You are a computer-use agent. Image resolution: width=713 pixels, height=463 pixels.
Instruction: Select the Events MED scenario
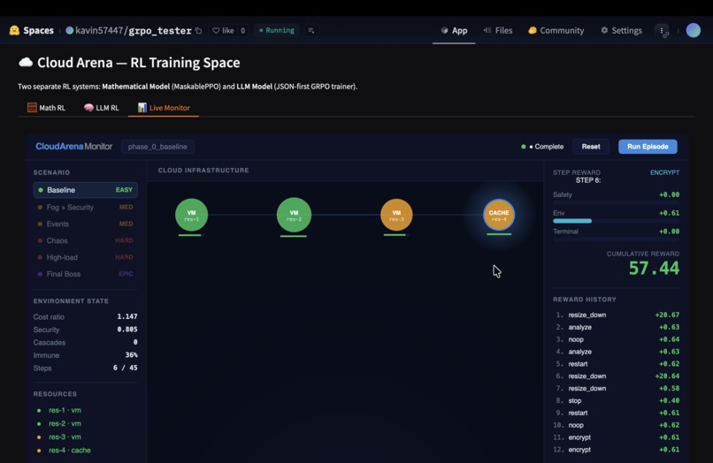point(86,224)
